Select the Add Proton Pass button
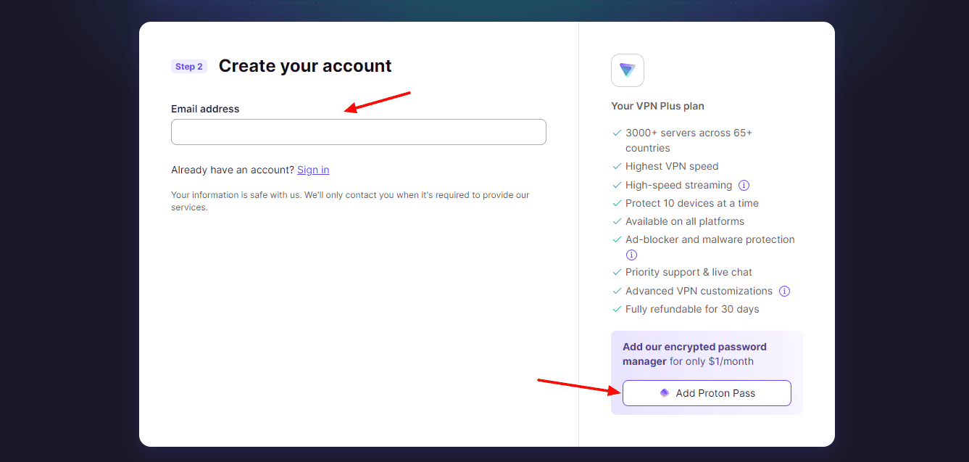 707,393
